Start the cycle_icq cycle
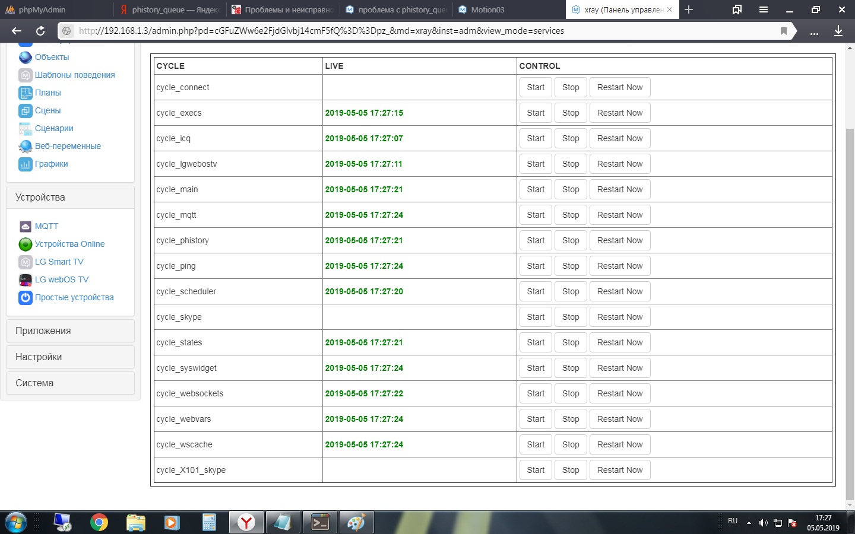Image resolution: width=855 pixels, height=534 pixels. point(536,138)
